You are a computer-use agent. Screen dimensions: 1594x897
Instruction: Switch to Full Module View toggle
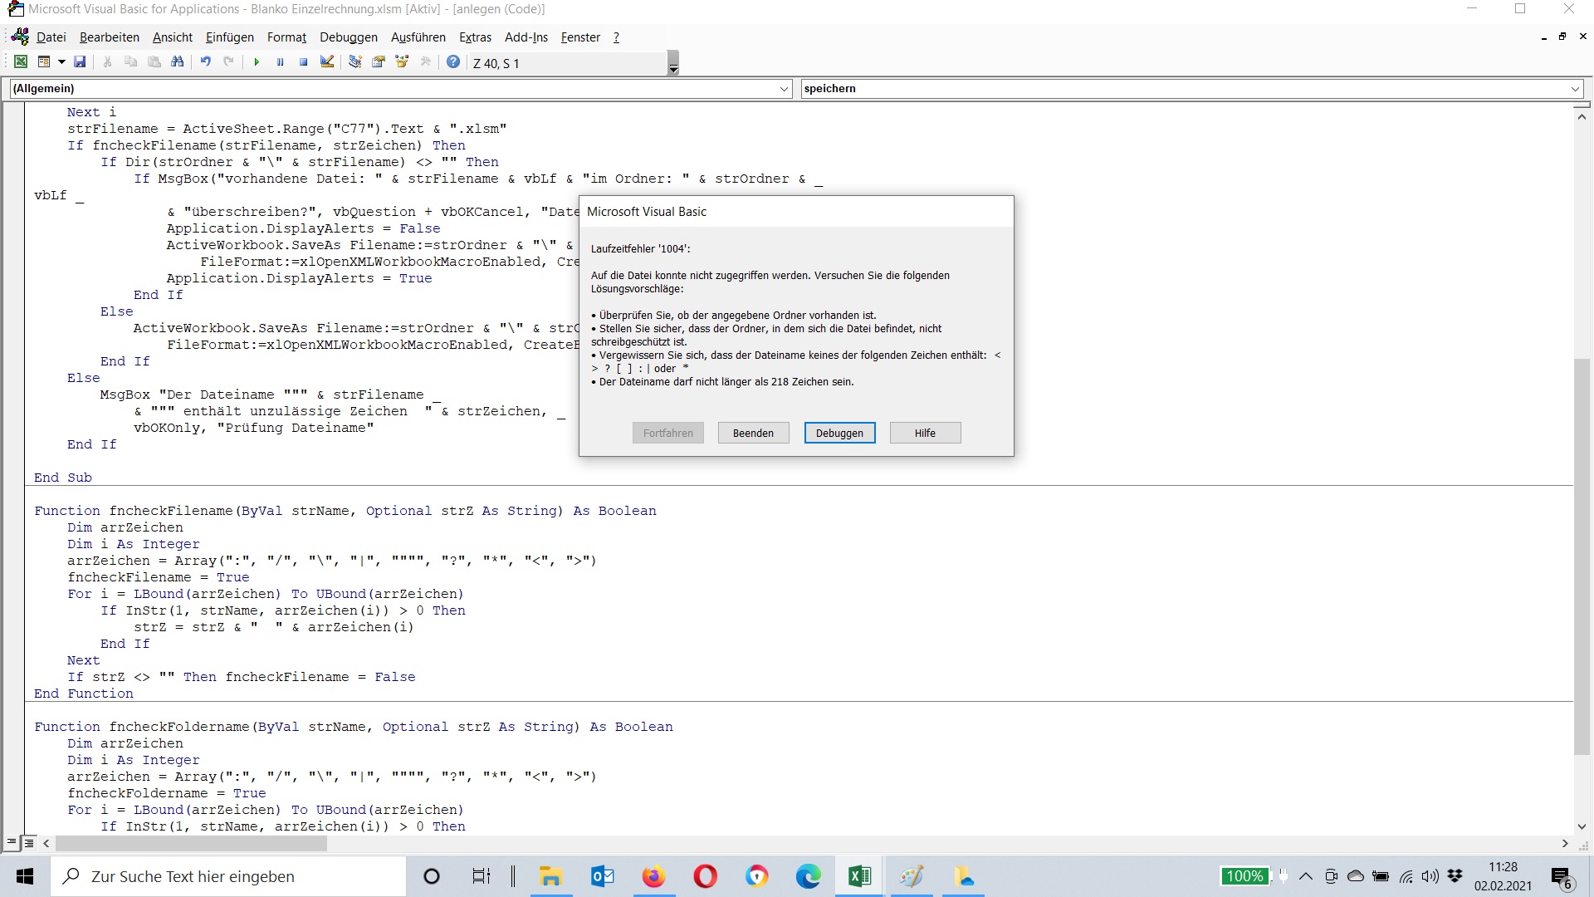click(x=29, y=843)
